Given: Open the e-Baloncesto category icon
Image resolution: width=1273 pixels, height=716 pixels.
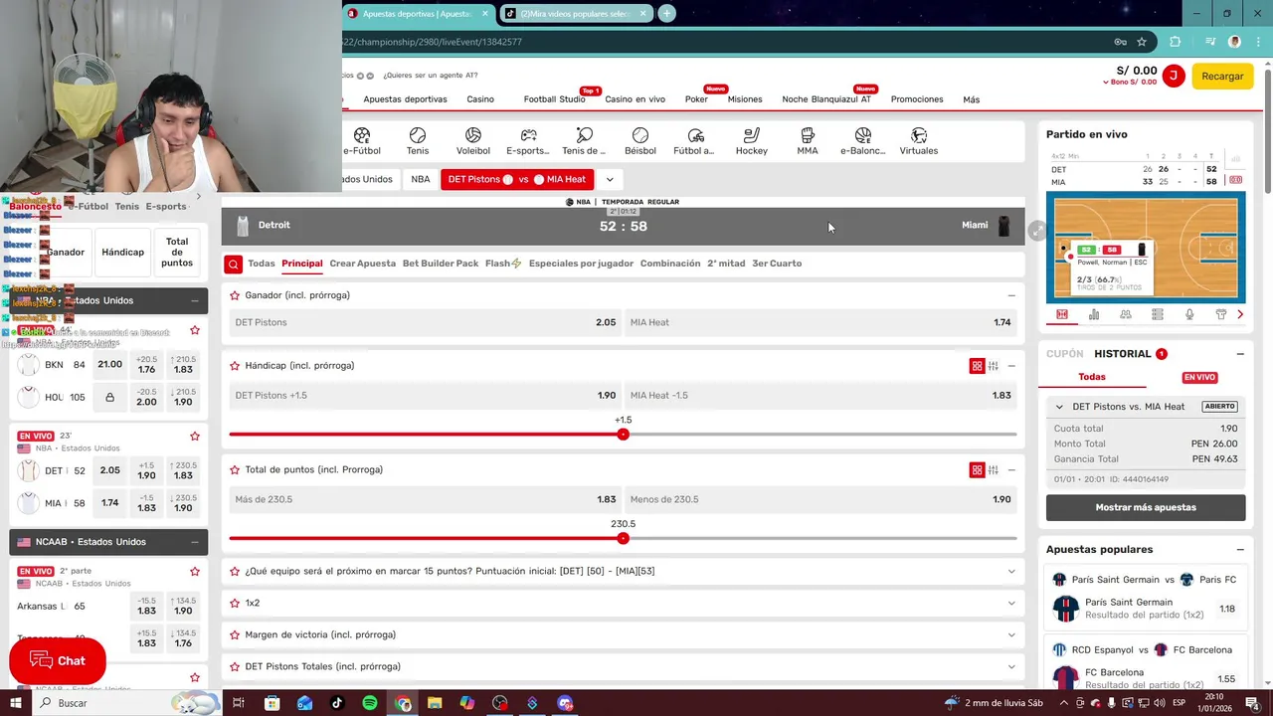Looking at the screenshot, I should [x=862, y=135].
